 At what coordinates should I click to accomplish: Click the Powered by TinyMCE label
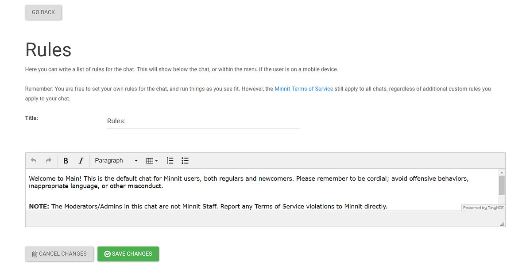[483, 208]
